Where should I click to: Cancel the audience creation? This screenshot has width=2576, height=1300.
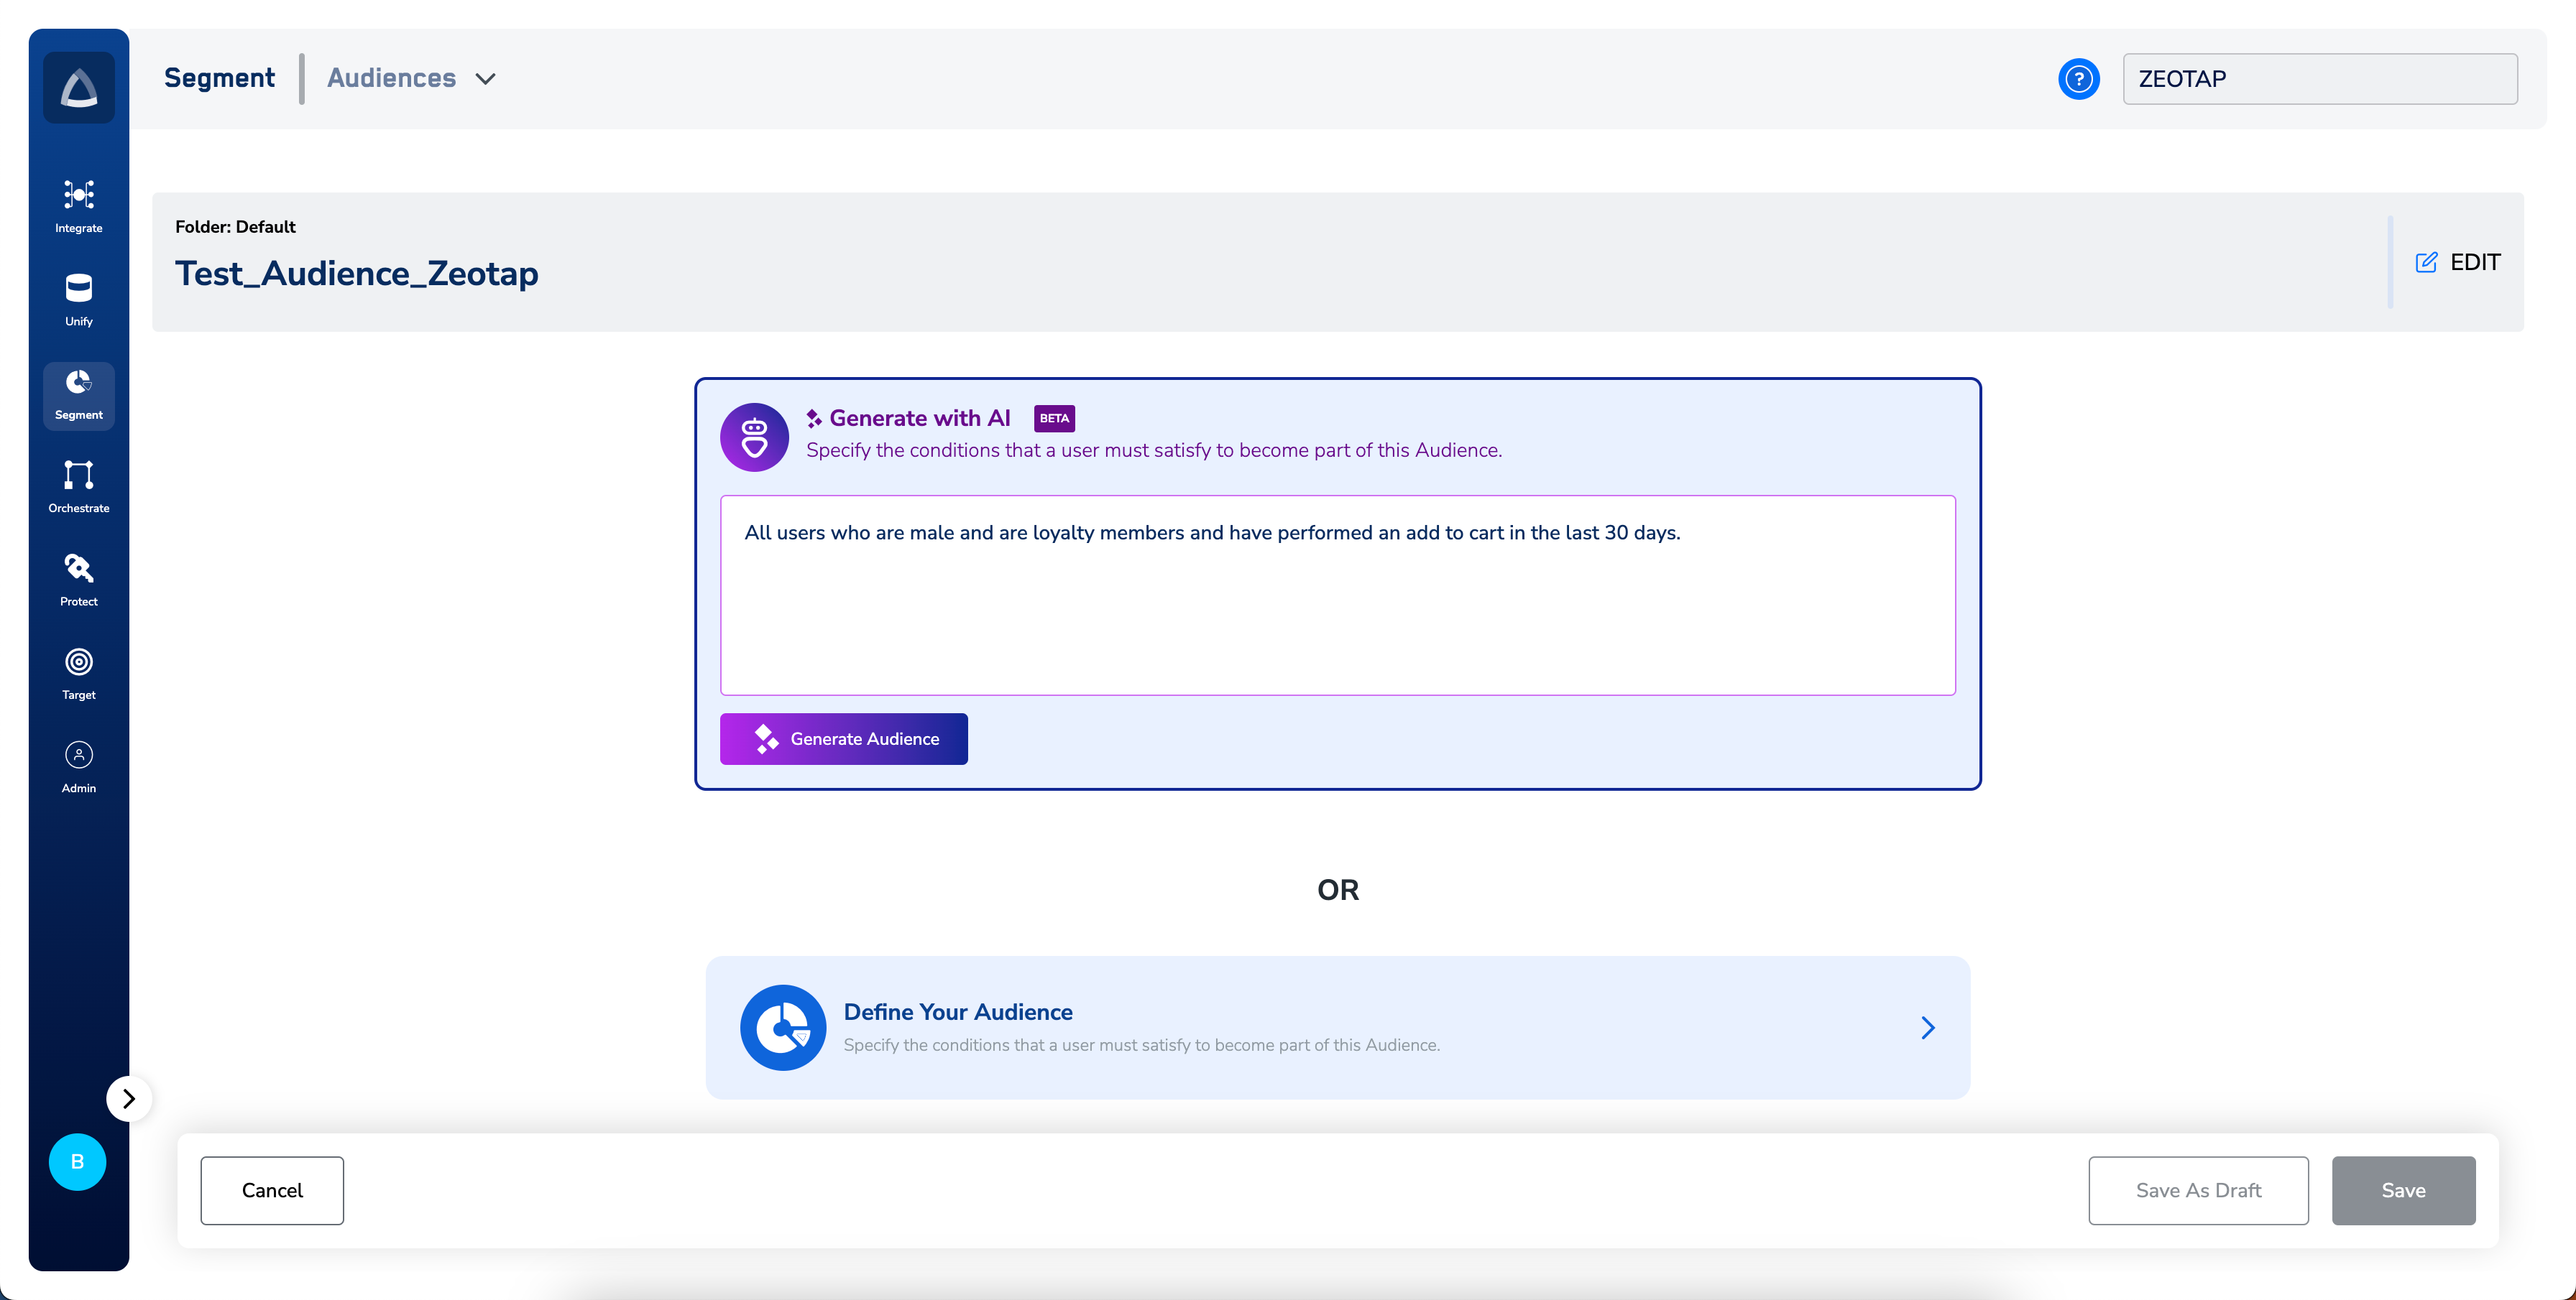point(272,1190)
